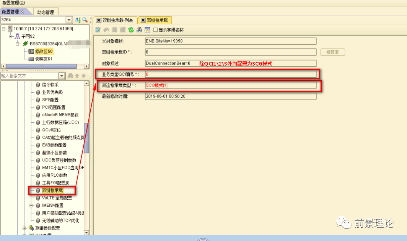Collapse the 子网$2 tree node

pos(11,36)
